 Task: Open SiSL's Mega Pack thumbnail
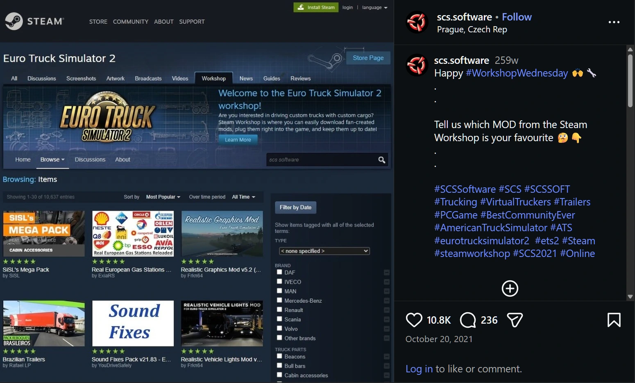(x=44, y=234)
